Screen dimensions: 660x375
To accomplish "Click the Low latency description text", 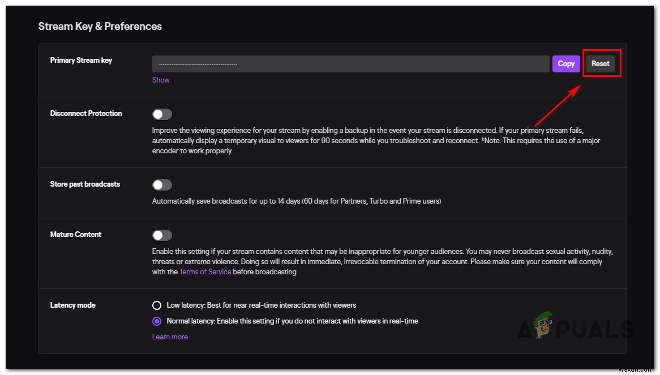I will pyautogui.click(x=260, y=305).
